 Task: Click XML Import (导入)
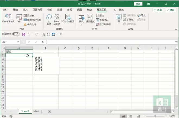[x=142, y=15]
